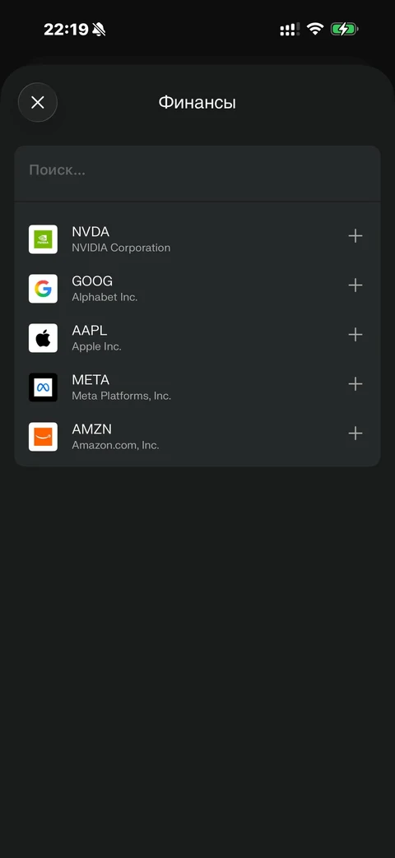Tap the battery charging icon in status bar
This screenshot has height=858, width=395.
(x=344, y=29)
